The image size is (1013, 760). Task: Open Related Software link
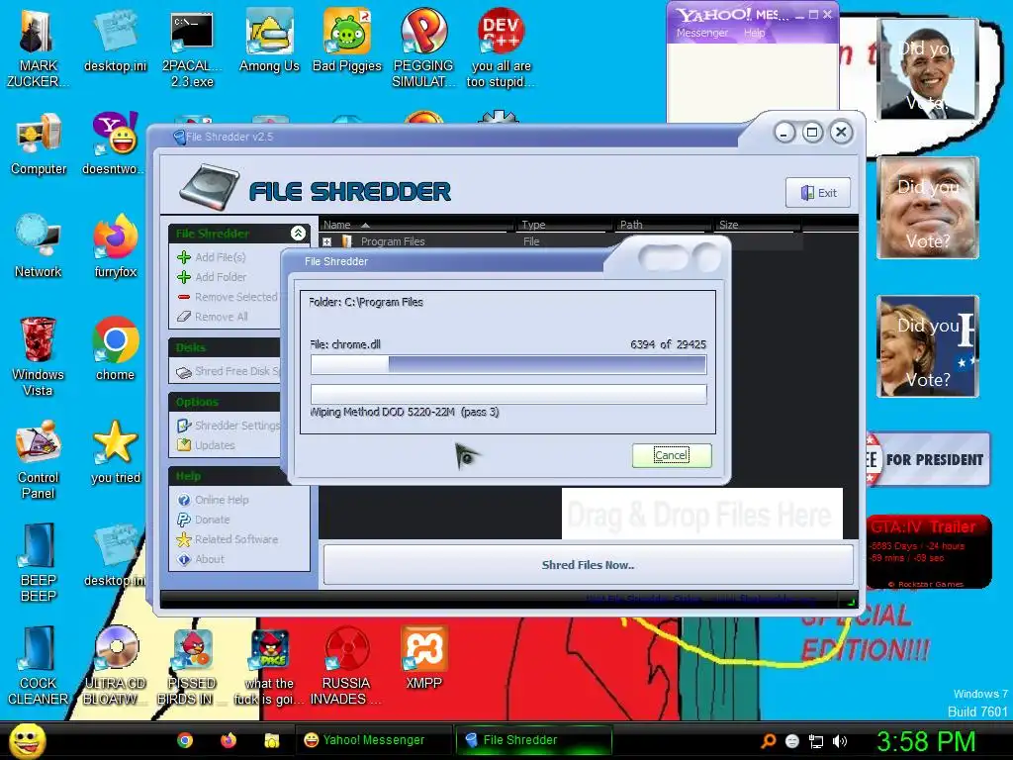point(228,539)
